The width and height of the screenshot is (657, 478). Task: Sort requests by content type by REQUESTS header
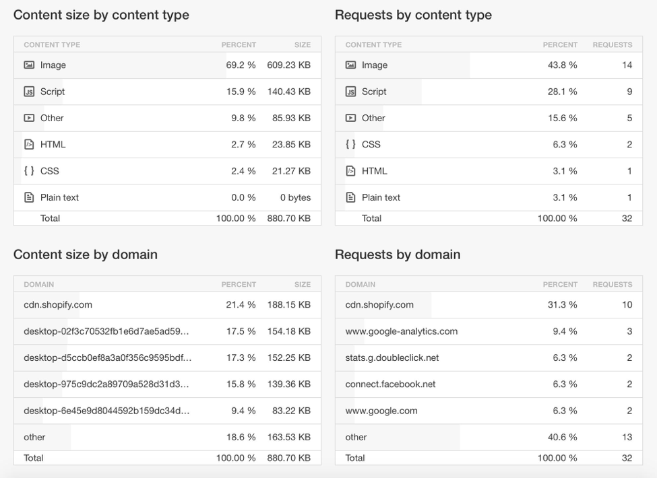click(612, 45)
